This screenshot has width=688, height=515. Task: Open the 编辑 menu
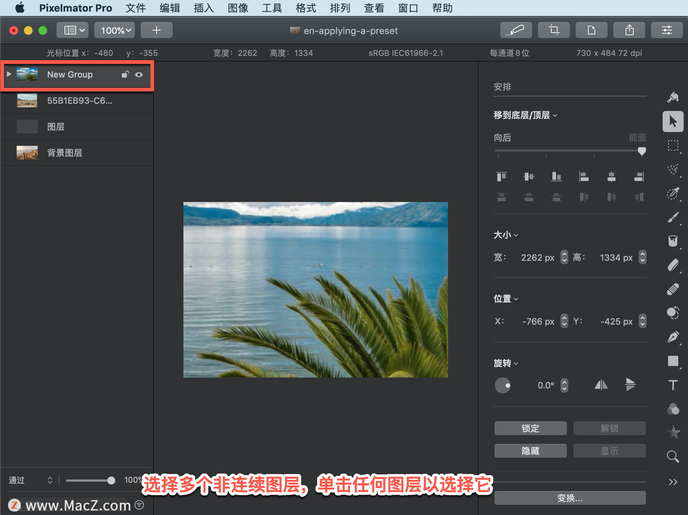coord(170,8)
